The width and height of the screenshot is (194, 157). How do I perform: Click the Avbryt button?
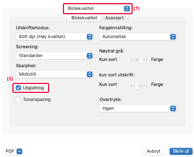point(154,151)
